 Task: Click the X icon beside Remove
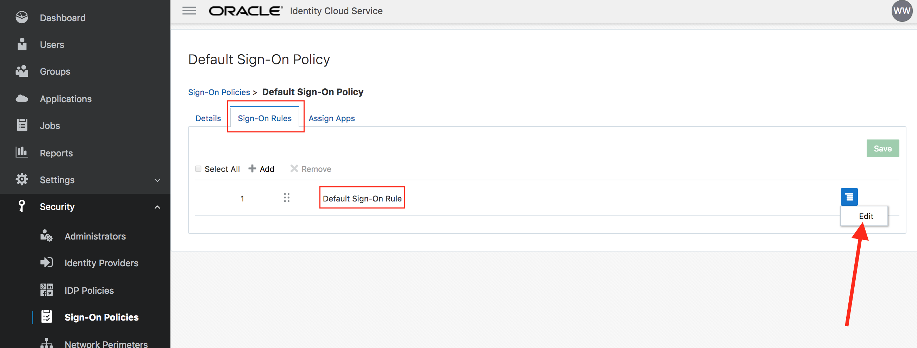pyautogui.click(x=294, y=168)
